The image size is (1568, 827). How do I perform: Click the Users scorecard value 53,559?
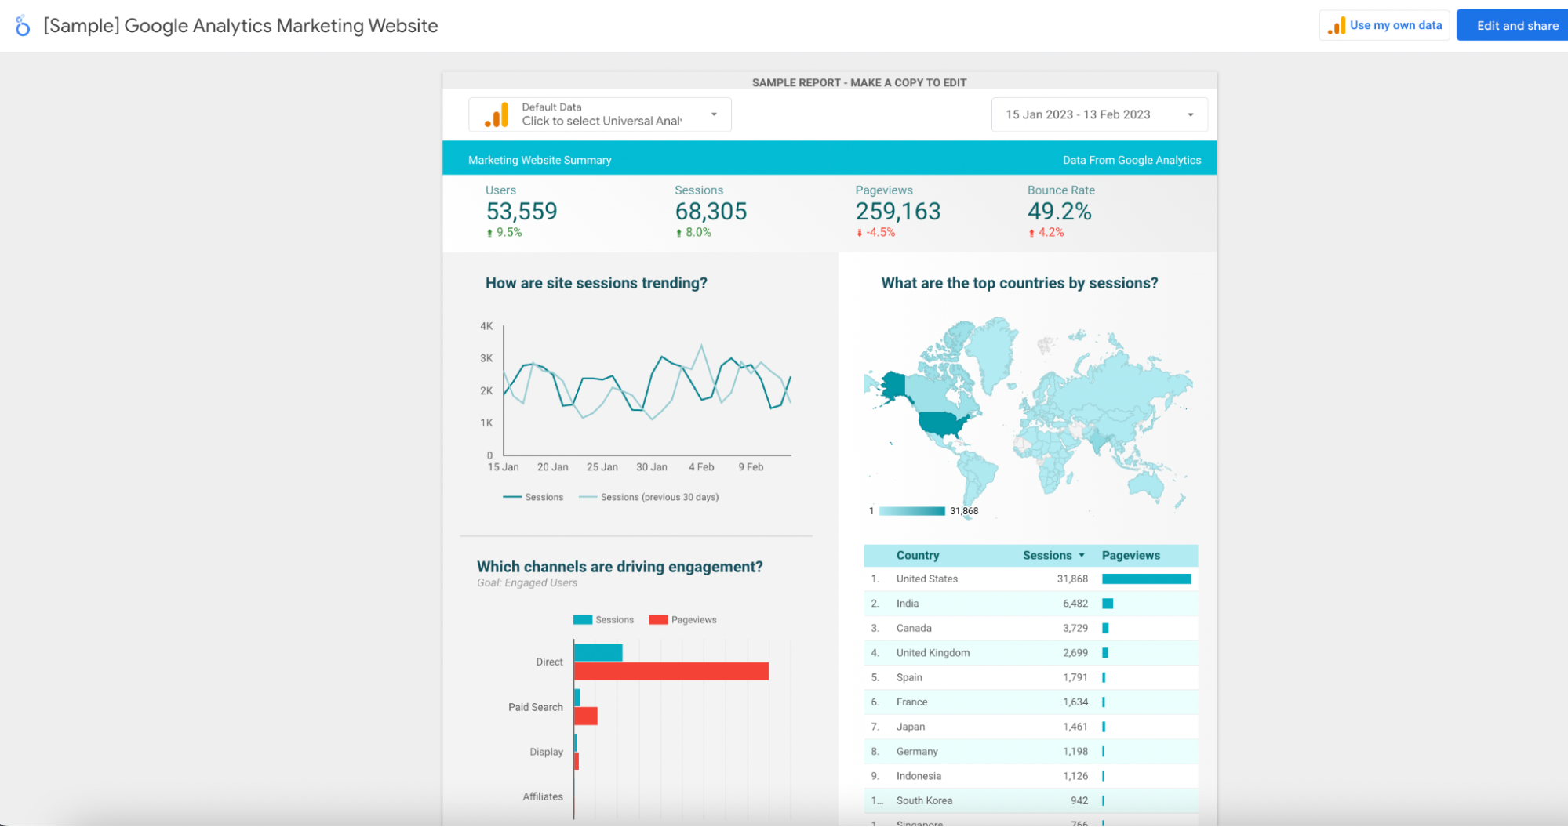click(x=522, y=212)
